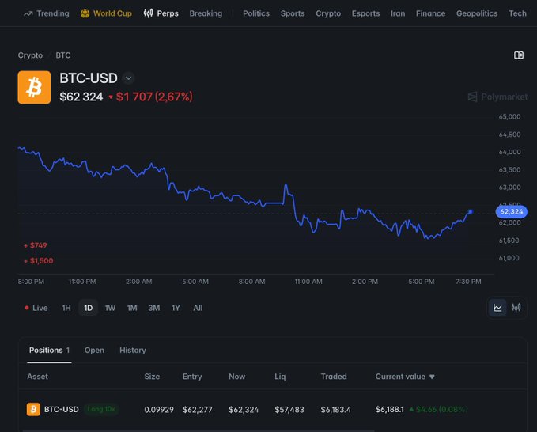Open the Geopolitics category
Viewport: 537px width, 432px height.
click(477, 13)
